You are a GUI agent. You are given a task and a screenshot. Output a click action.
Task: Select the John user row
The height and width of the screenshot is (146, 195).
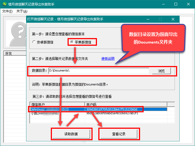point(57,109)
